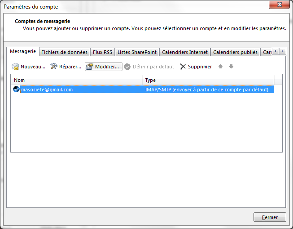
Task: Sort by the Nom column header
Action: 77,80
